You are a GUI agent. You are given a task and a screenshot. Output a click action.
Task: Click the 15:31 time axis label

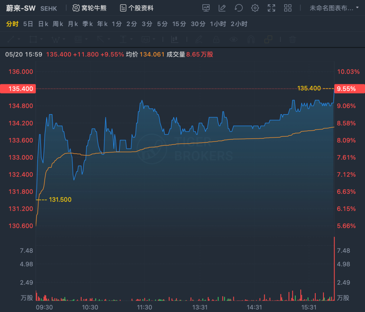click(309, 307)
